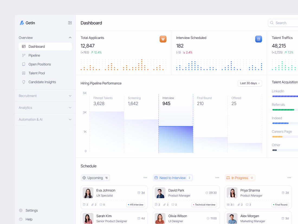Select the Upcoming schedule tab

pos(95,178)
